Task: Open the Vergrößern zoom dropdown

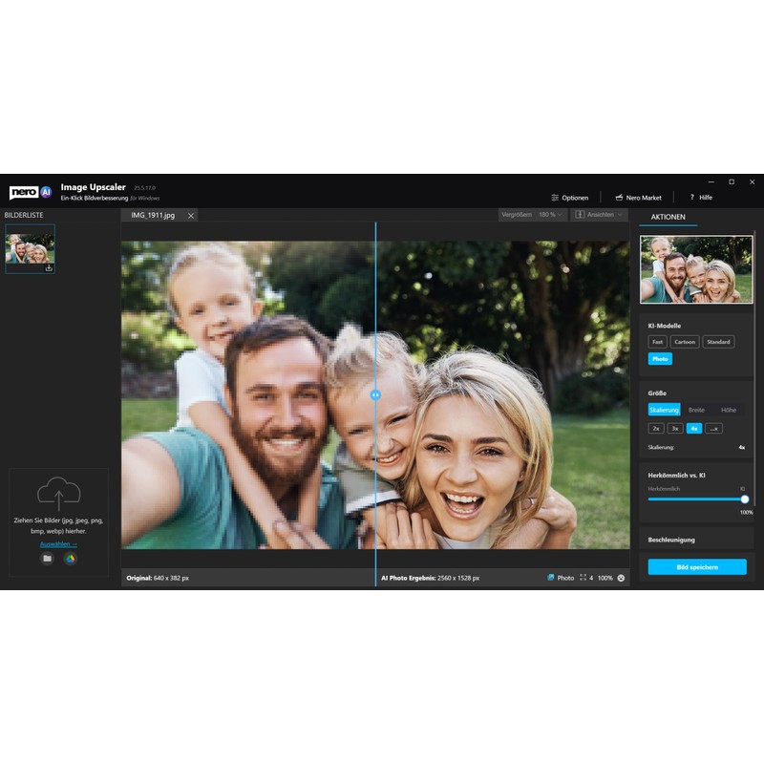Action: 533,215
